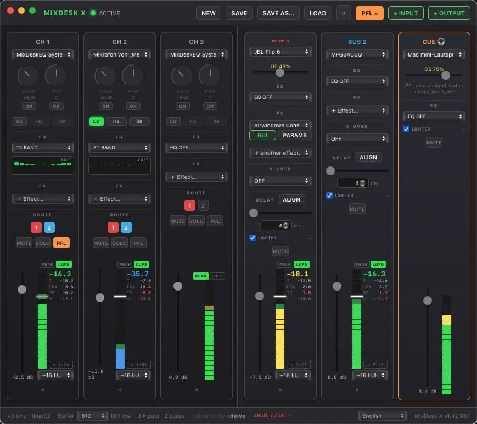Toggle CH 1 PFL off
Image resolution: width=477 pixels, height=424 pixels.
pos(61,243)
